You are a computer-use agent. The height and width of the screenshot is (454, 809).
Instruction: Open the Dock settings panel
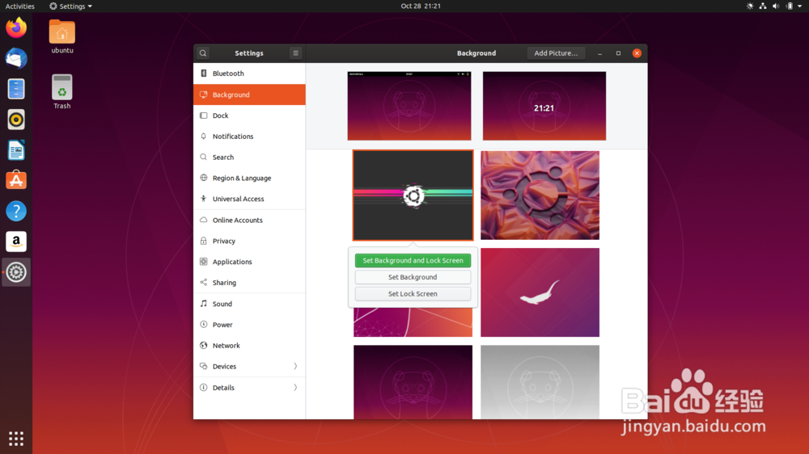(x=249, y=116)
